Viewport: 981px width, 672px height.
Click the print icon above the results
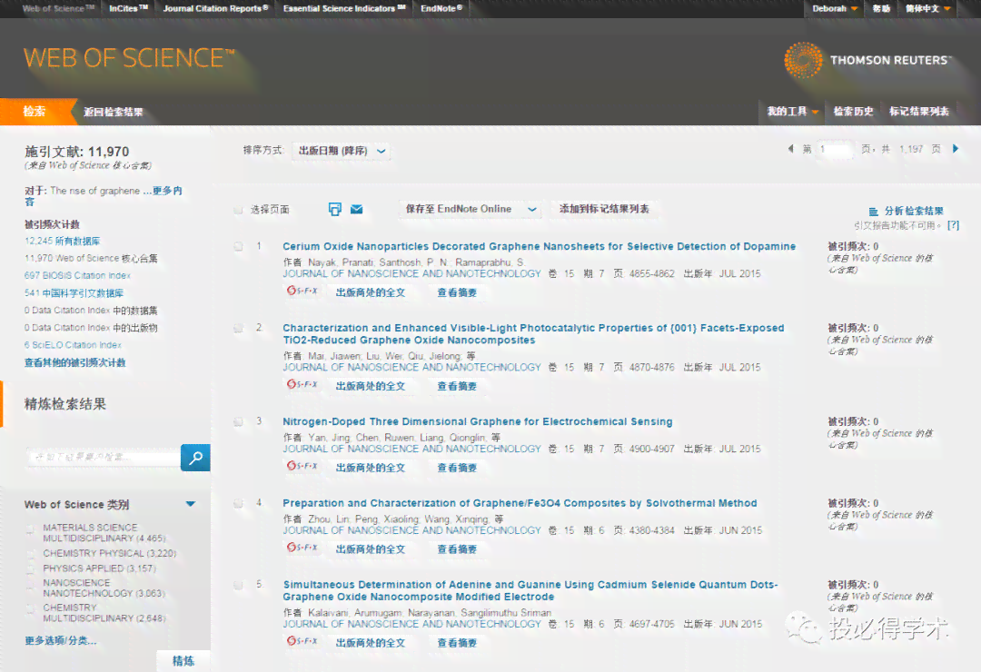coord(334,209)
